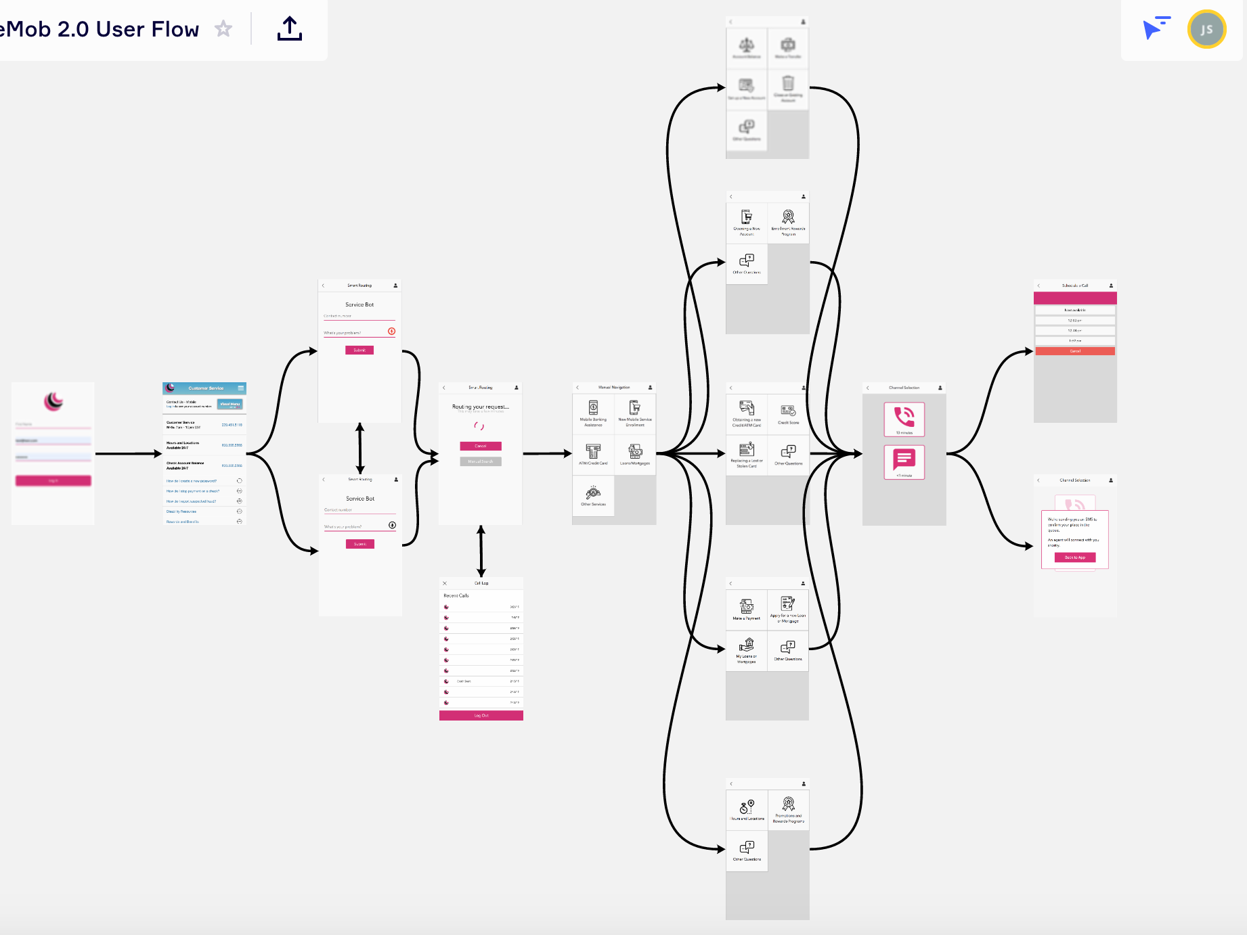Image resolution: width=1247 pixels, height=935 pixels.
Task: Select the Credit Score tile
Action: coord(788,414)
